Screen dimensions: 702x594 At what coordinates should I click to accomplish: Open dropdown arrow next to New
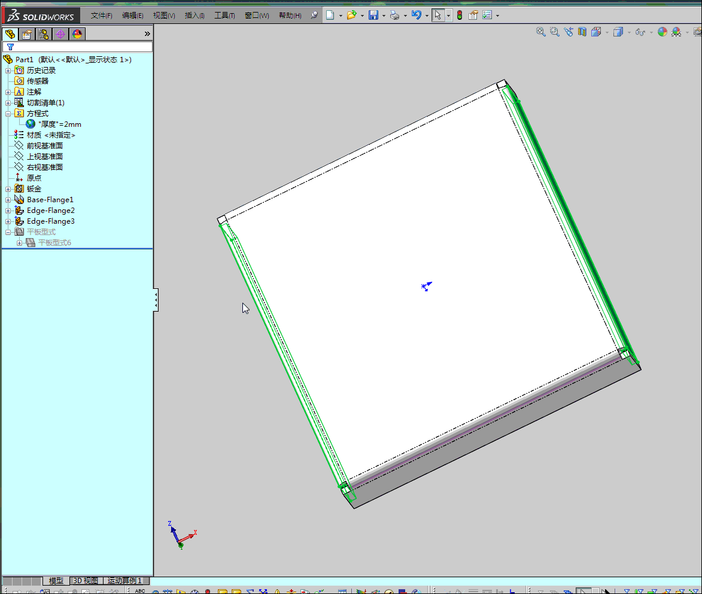[341, 16]
